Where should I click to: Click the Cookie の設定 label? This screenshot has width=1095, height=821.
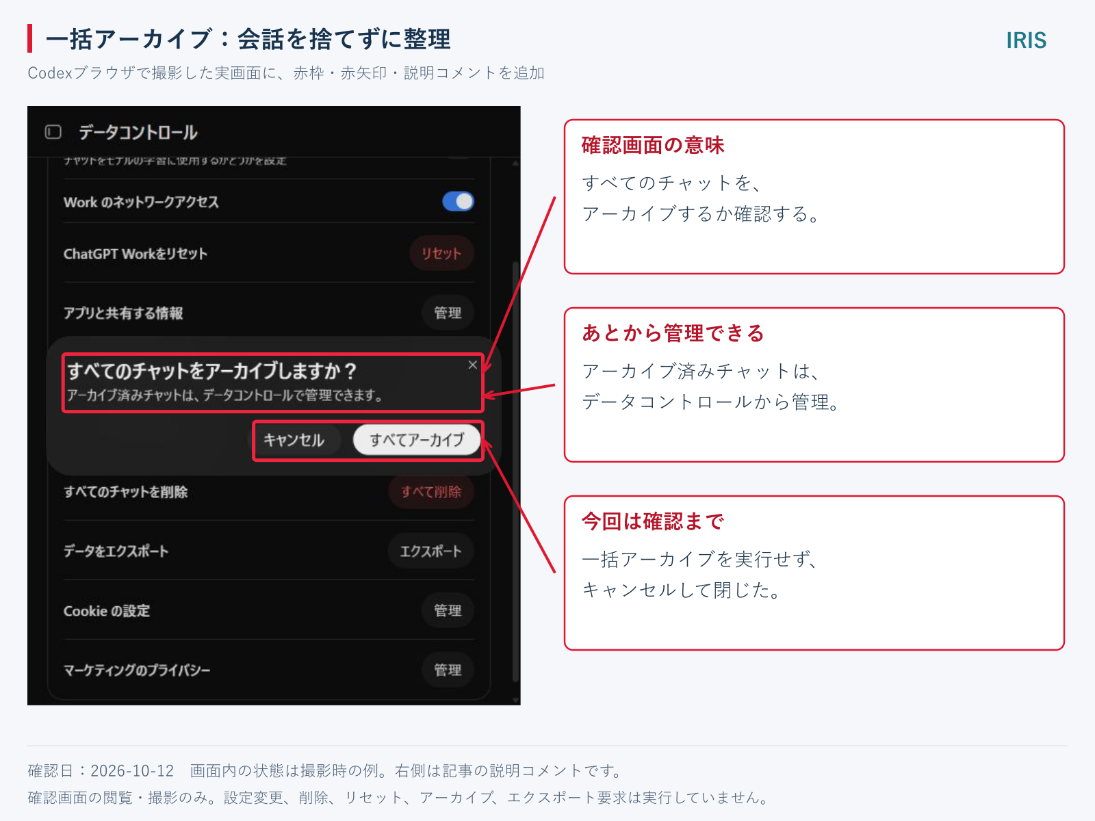coord(107,611)
